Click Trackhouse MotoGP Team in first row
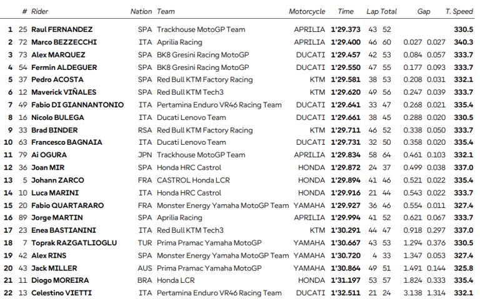This screenshot has width=480, height=299. [x=201, y=29]
